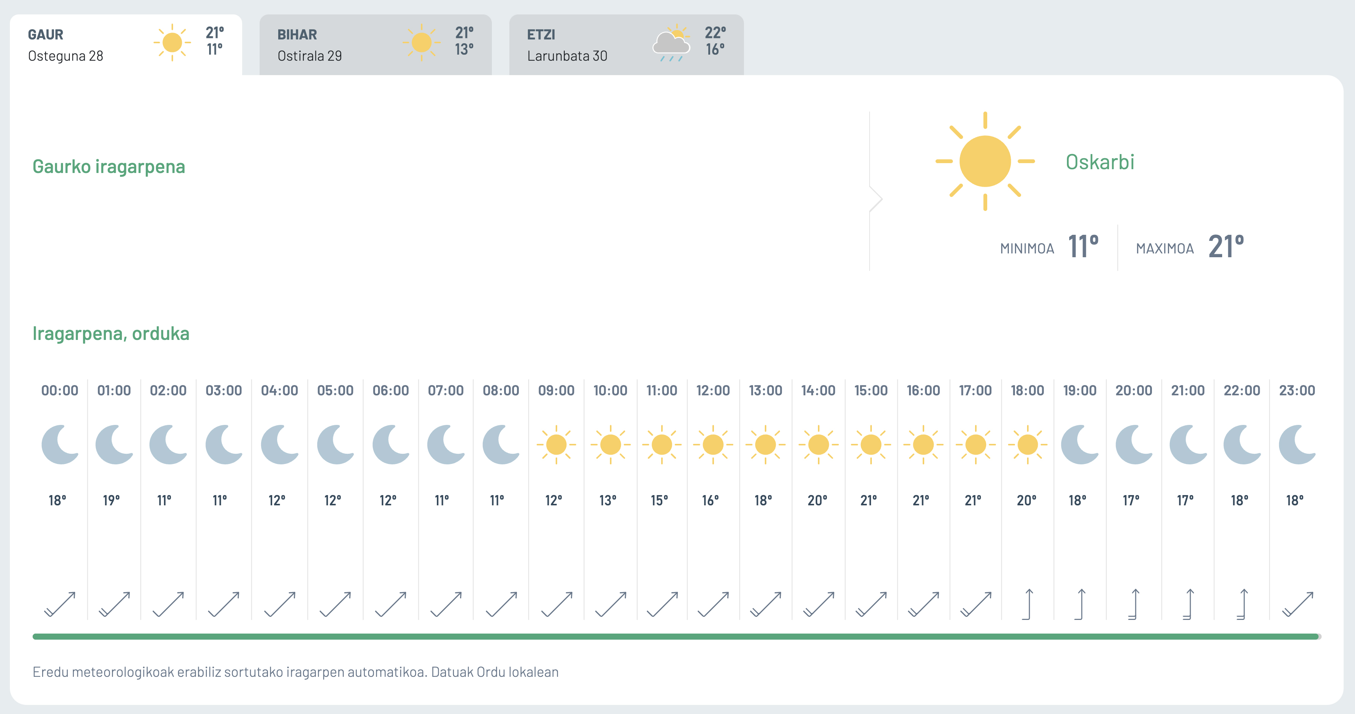Image resolution: width=1355 pixels, height=714 pixels.
Task: Click the 15° temperature at 11:00
Action: pos(659,500)
